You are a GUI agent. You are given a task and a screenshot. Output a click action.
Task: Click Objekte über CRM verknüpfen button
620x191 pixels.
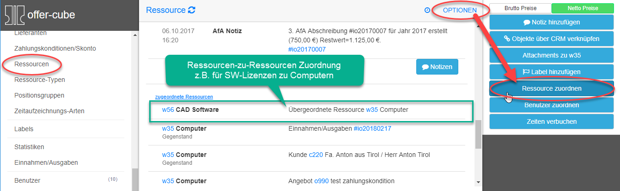pyautogui.click(x=551, y=39)
